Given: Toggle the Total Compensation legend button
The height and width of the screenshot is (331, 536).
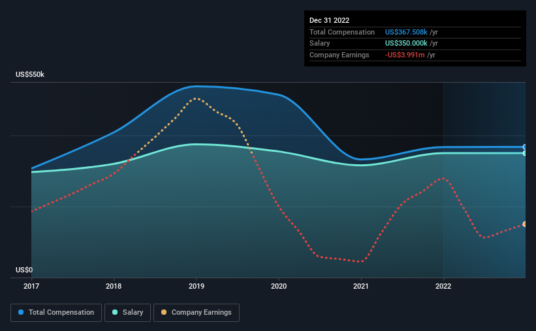Looking at the screenshot, I should pyautogui.click(x=56, y=313).
